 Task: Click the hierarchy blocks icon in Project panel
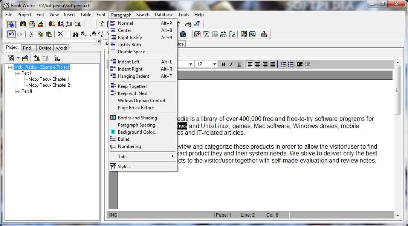(x=57, y=58)
